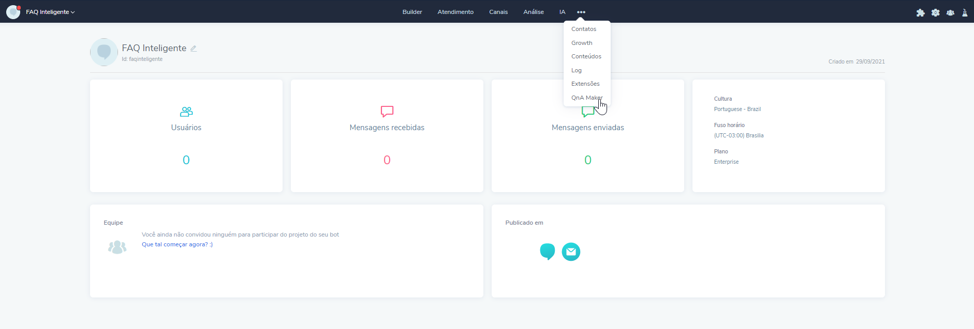Click the team users icon in top bar
Screen dimensions: 974x329
coord(950,12)
